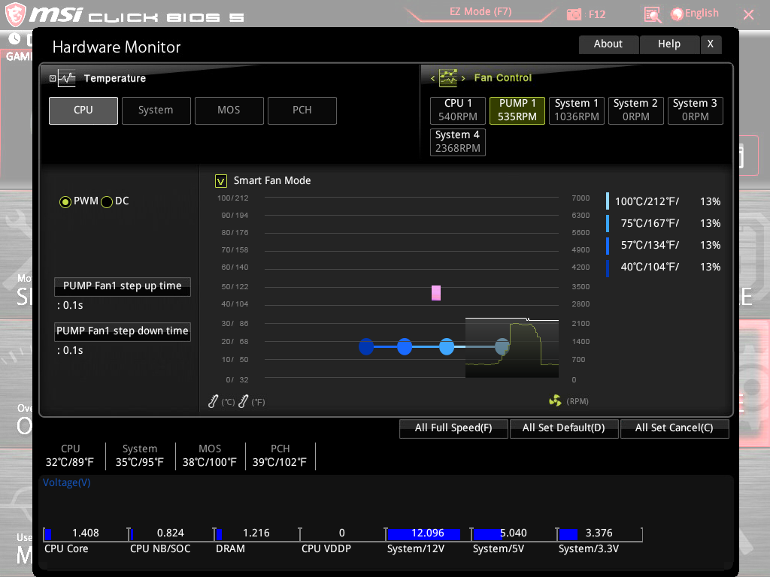Select the System 2 fan
The image size is (770, 577).
[x=636, y=110]
